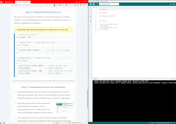The width and height of the screenshot is (176, 124).
Task: Open the Arduino Help menu
Action: point(106,1)
